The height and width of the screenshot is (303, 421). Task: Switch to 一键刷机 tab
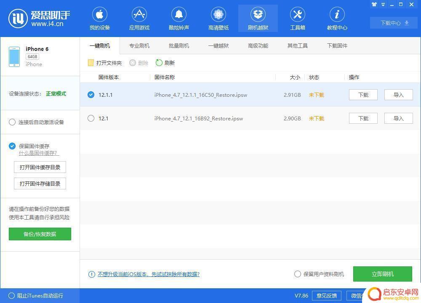pos(100,45)
